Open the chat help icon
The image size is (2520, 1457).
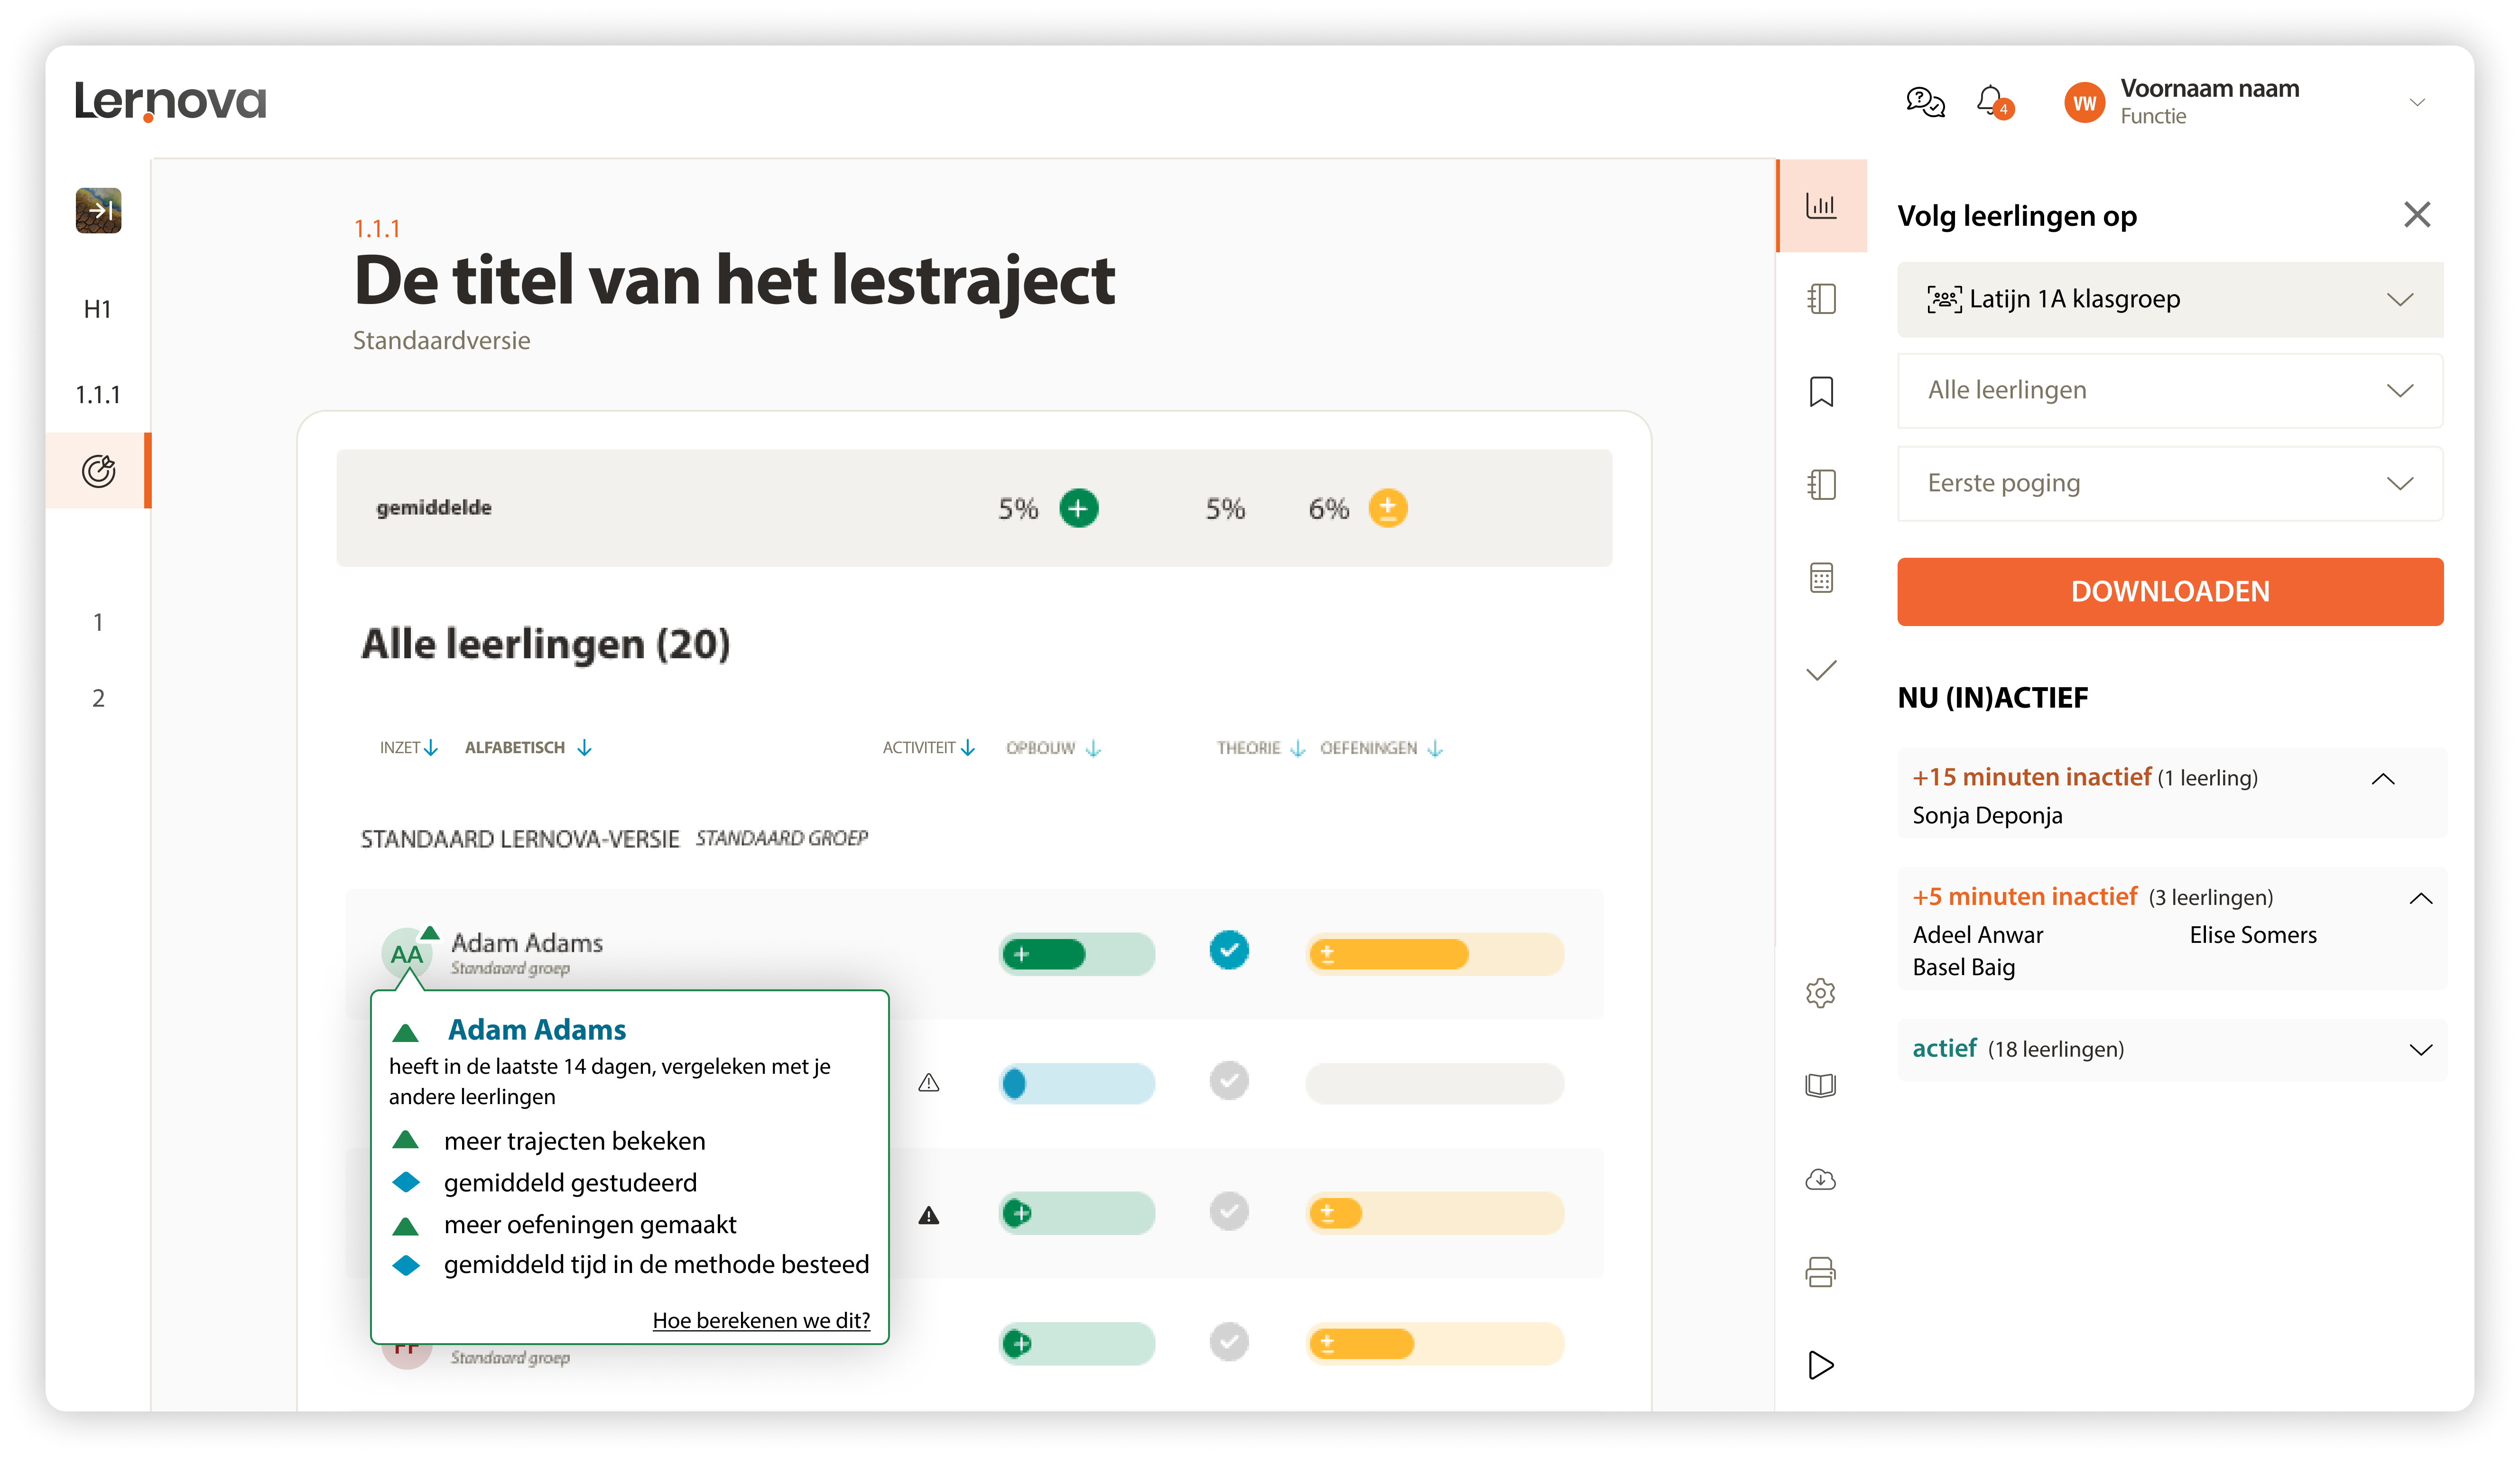[1925, 102]
